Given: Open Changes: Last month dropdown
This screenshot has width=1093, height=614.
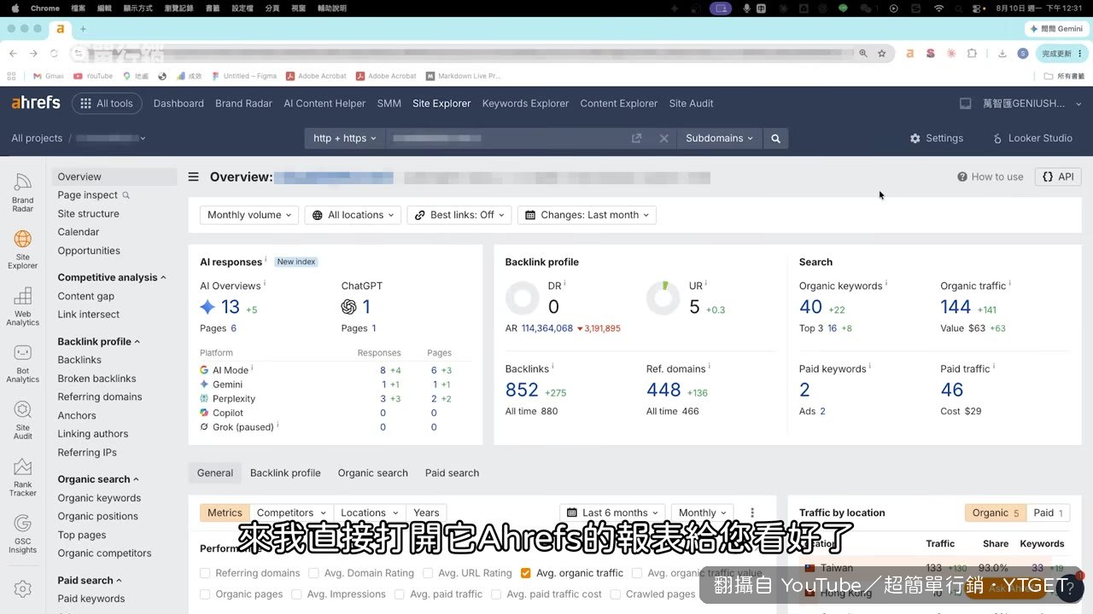Looking at the screenshot, I should (587, 215).
